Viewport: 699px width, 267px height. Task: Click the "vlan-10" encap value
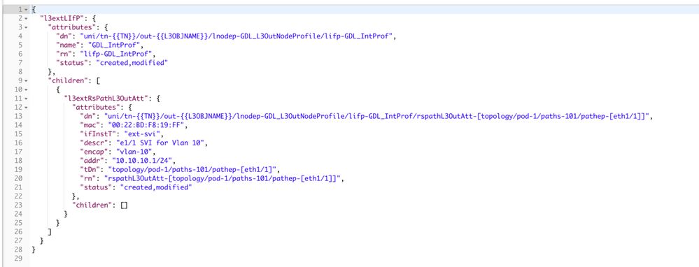pyautogui.click(x=129, y=152)
